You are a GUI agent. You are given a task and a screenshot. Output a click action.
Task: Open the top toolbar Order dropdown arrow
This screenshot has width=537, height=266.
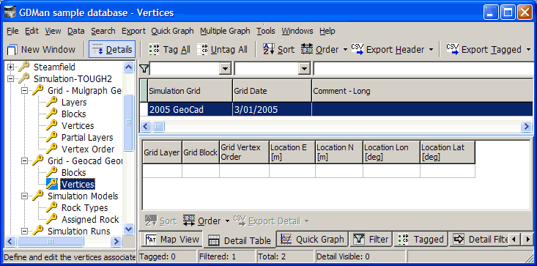[345, 50]
